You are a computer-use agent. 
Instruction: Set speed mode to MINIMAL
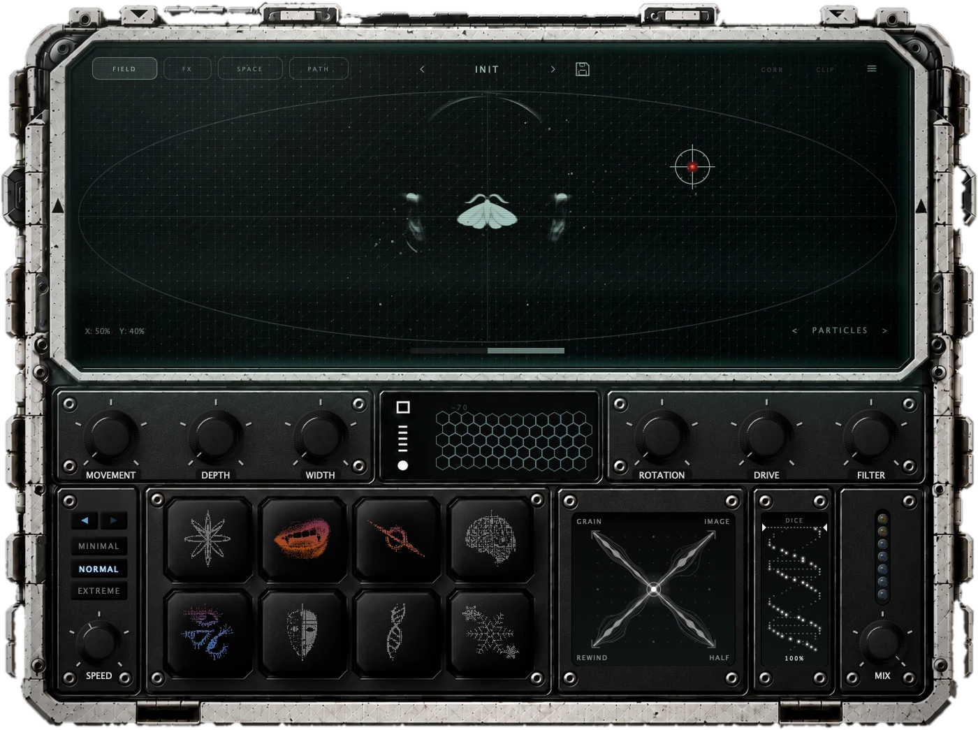(x=98, y=546)
